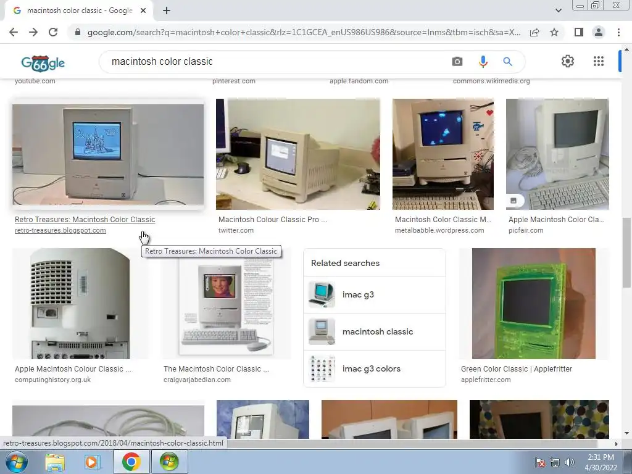Open Retro Treasures: Macintosh Color Classic link
Viewport: 632px width, 474px height.
85,219
